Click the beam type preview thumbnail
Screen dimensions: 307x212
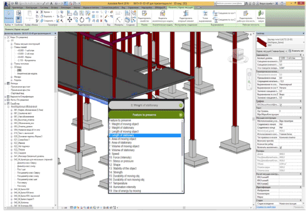262,42
